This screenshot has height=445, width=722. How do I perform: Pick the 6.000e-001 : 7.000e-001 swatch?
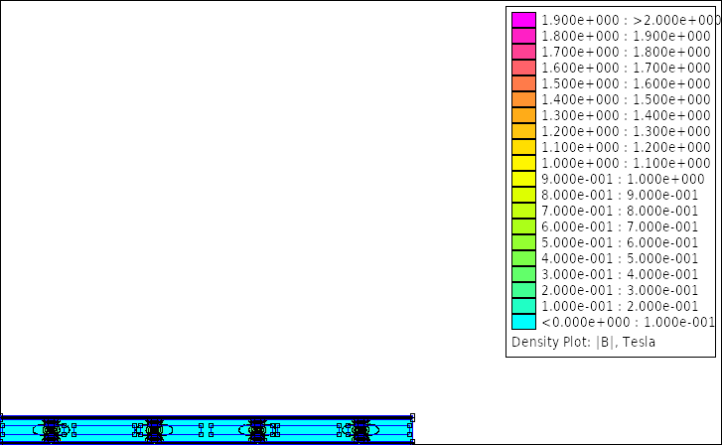pos(523,226)
